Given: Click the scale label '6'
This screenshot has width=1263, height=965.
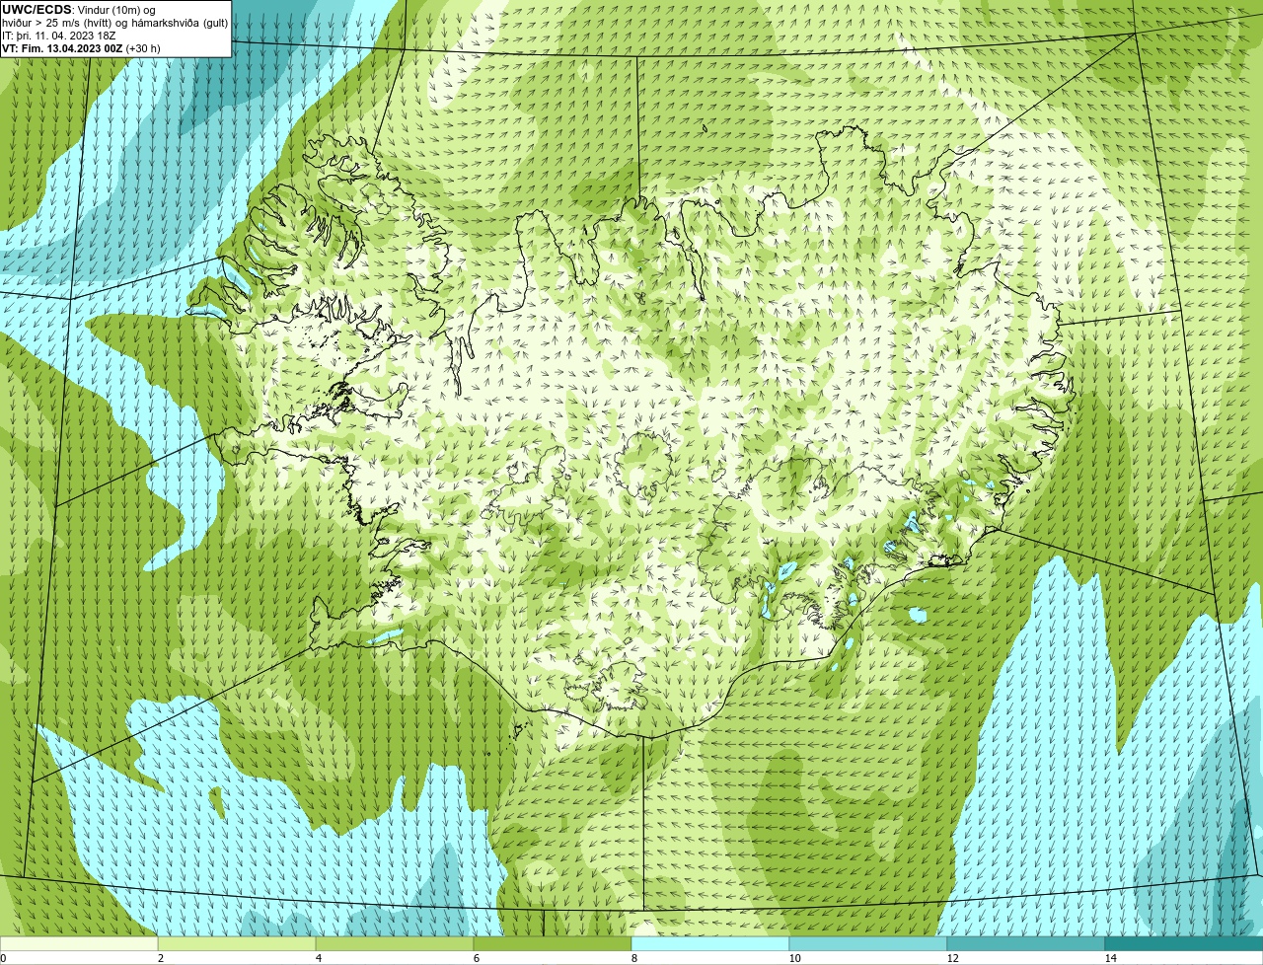Looking at the screenshot, I should [x=476, y=958].
